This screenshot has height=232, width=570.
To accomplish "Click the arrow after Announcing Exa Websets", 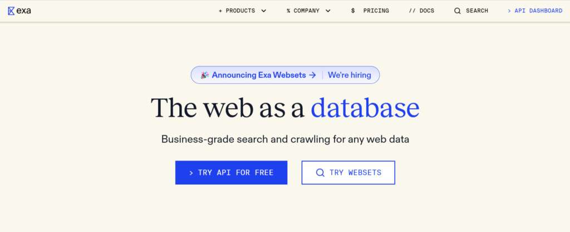I will pyautogui.click(x=313, y=75).
